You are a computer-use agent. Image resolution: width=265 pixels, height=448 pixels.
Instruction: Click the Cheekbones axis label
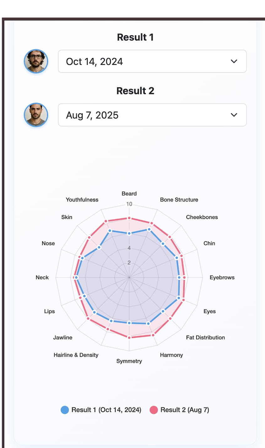click(x=202, y=217)
